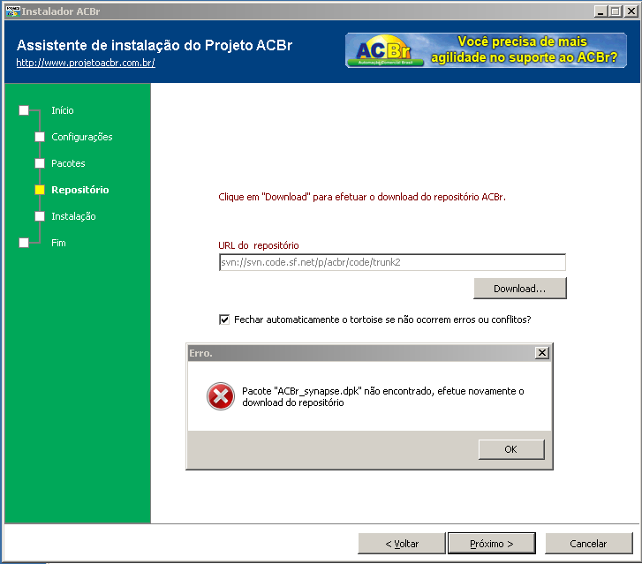Click the URL do repositório input field
This screenshot has width=642, height=564.
point(392,262)
